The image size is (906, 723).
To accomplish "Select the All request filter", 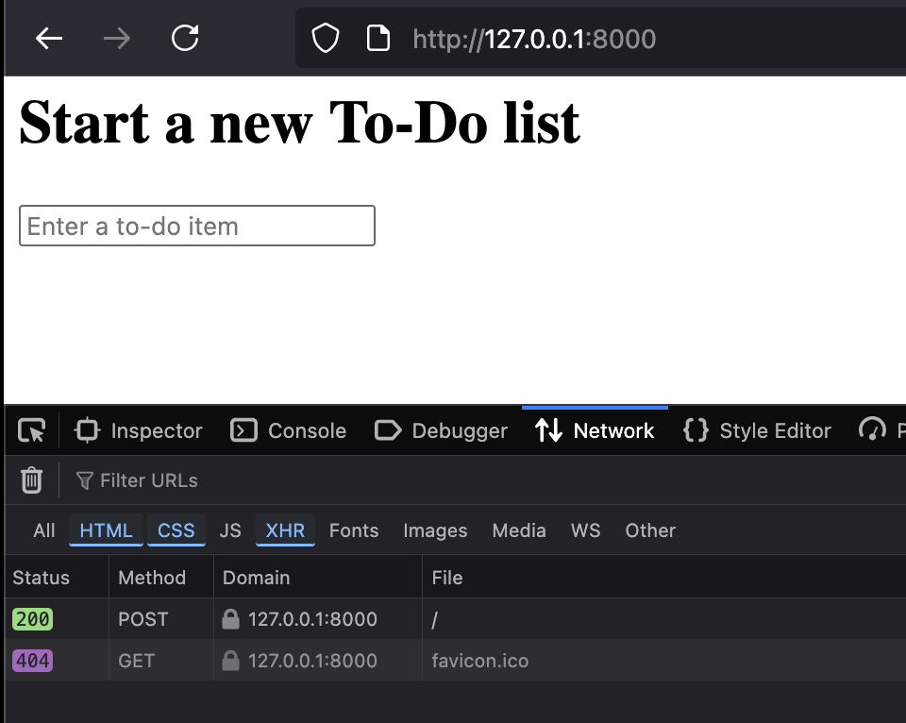I will tap(44, 530).
